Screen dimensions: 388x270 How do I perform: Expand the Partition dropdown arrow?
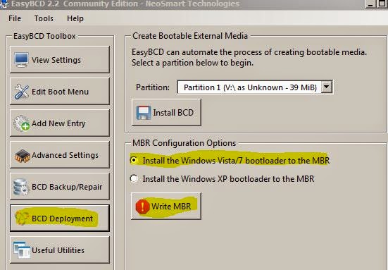pyautogui.click(x=327, y=87)
